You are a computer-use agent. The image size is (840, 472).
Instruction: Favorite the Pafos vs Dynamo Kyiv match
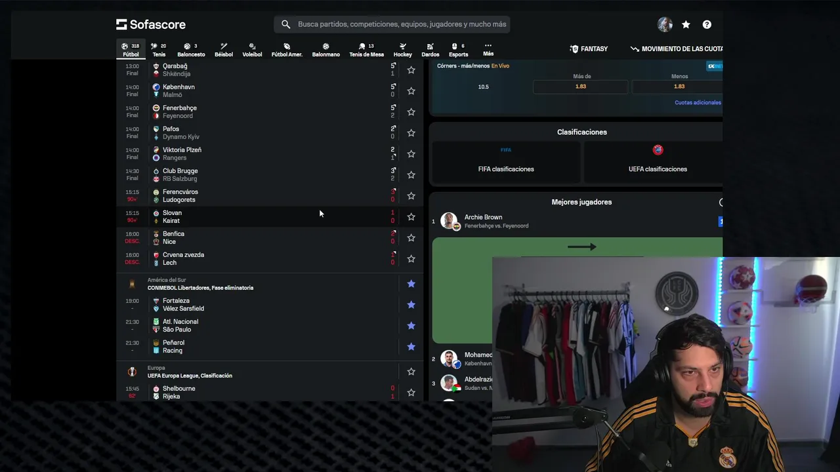[411, 132]
